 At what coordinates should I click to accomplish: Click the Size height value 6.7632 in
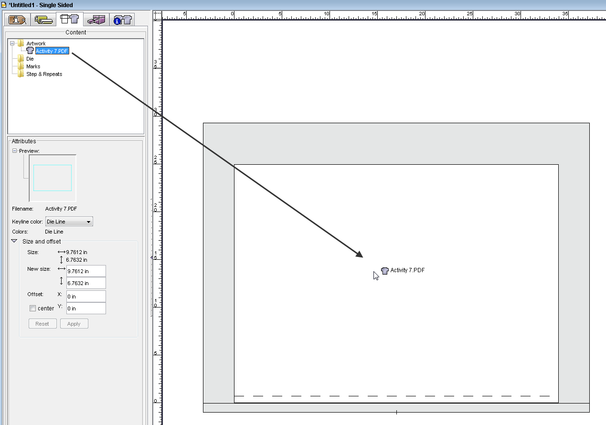coord(76,260)
